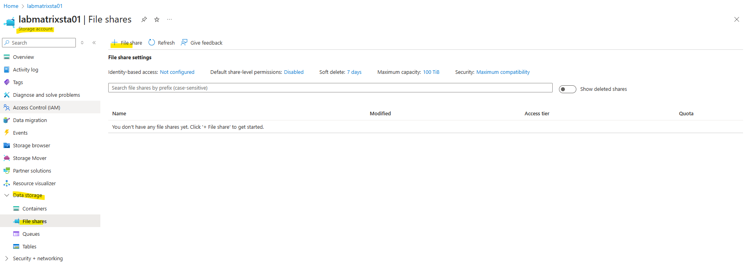Open Activity log menu item
The width and height of the screenshot is (747, 263).
tap(26, 70)
